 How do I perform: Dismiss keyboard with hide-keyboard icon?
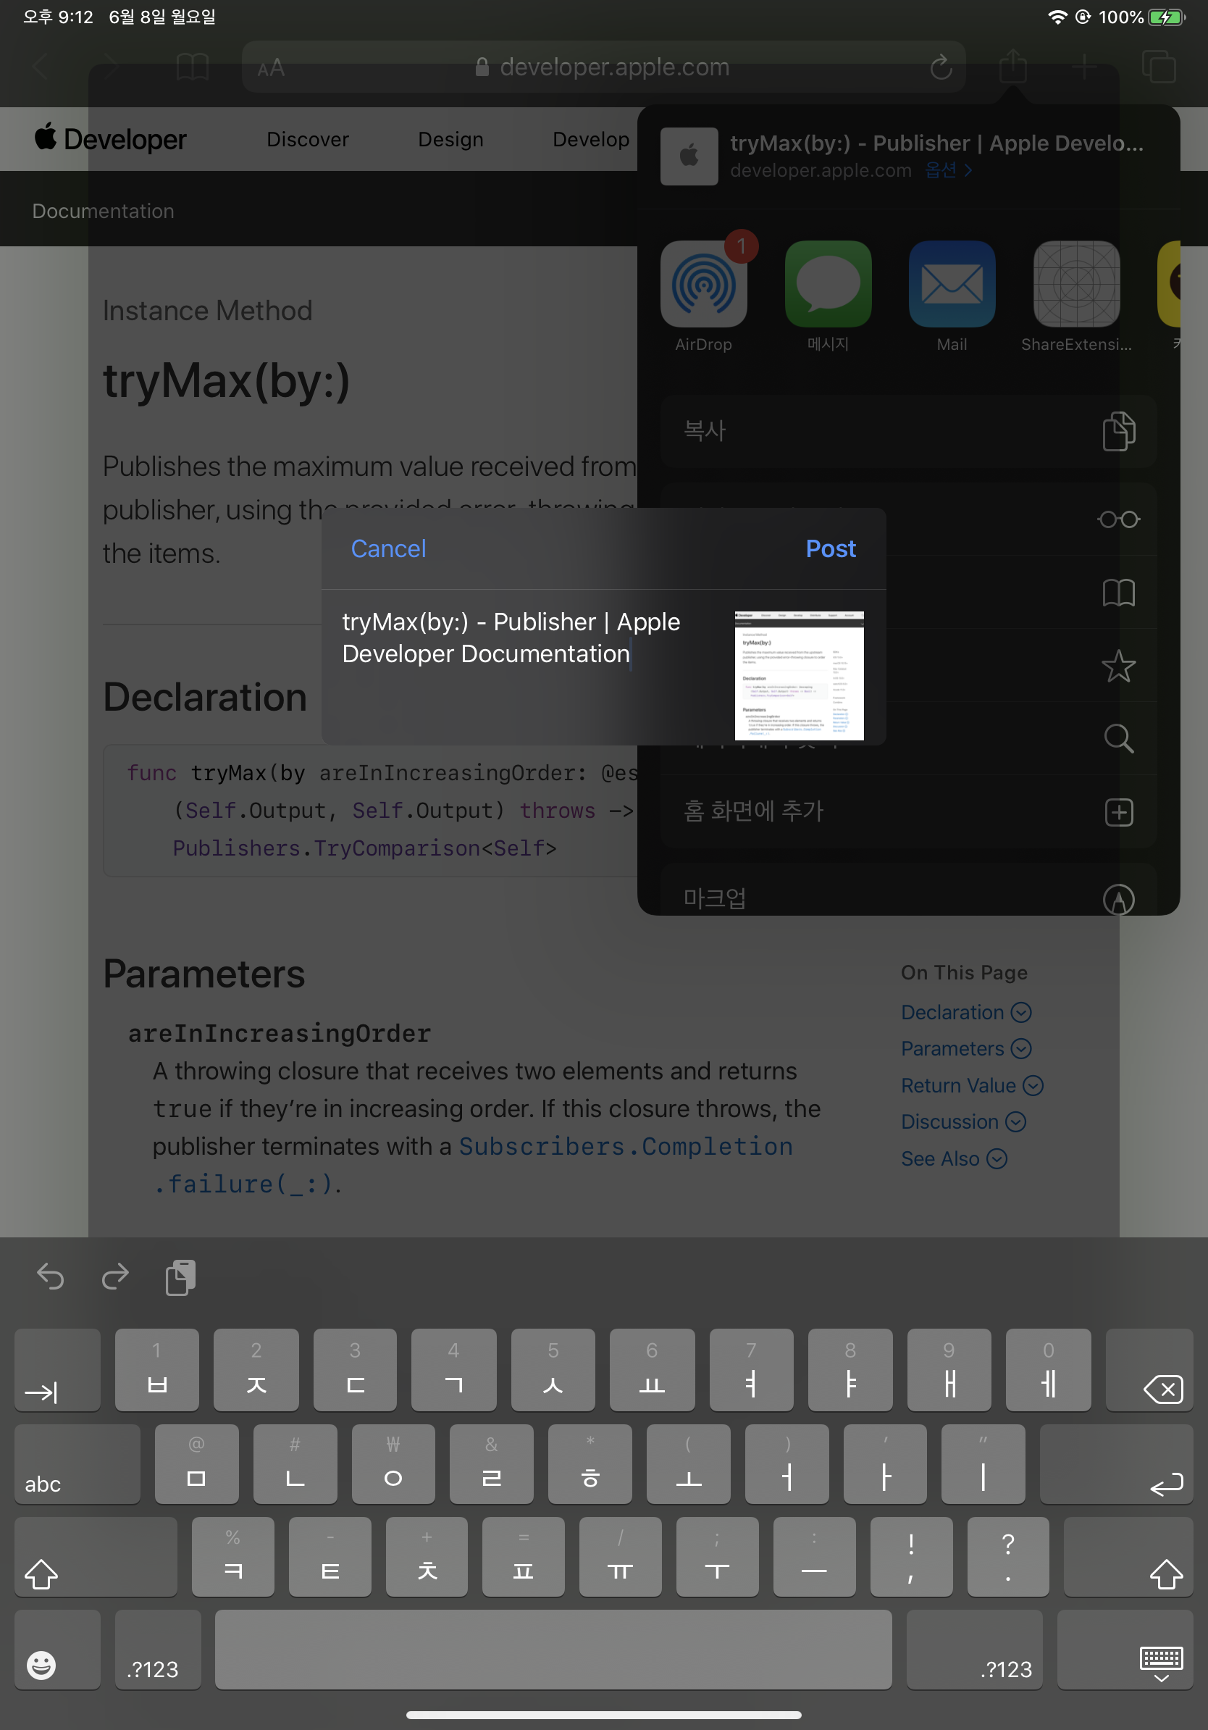1125,1650
